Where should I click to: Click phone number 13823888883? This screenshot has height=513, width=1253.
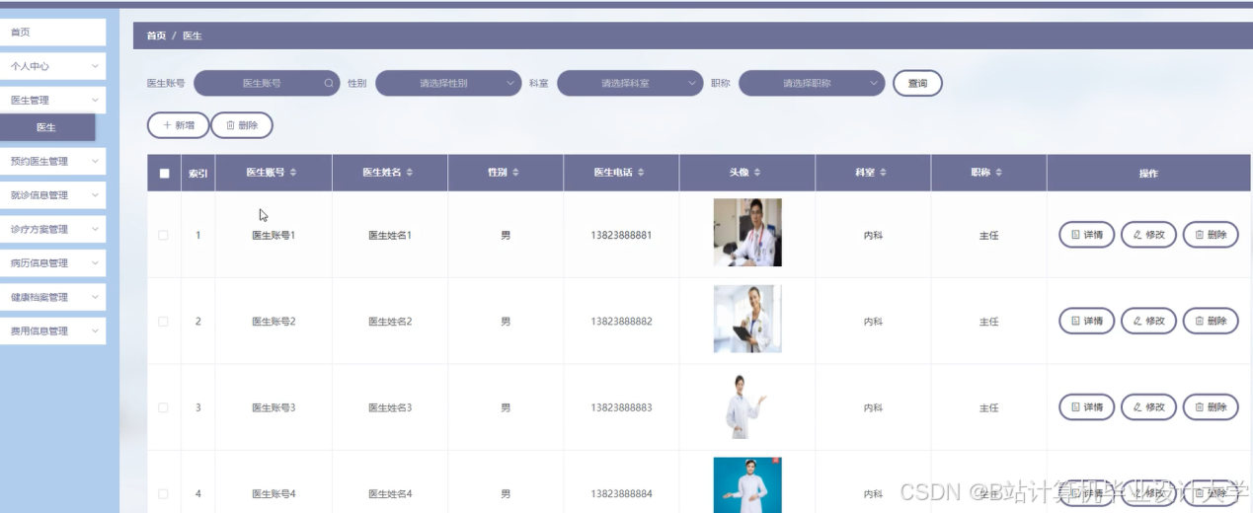[621, 407]
